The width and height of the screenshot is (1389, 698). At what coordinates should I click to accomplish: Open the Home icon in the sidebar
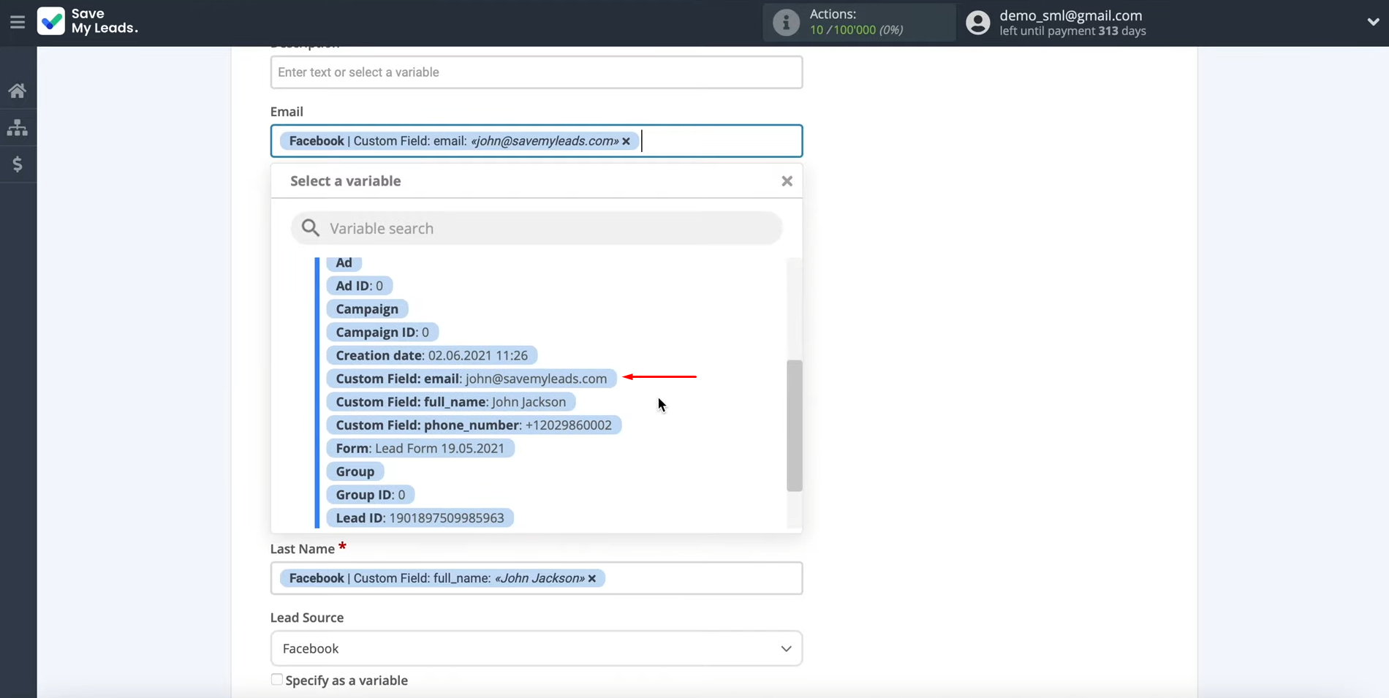[18, 91]
